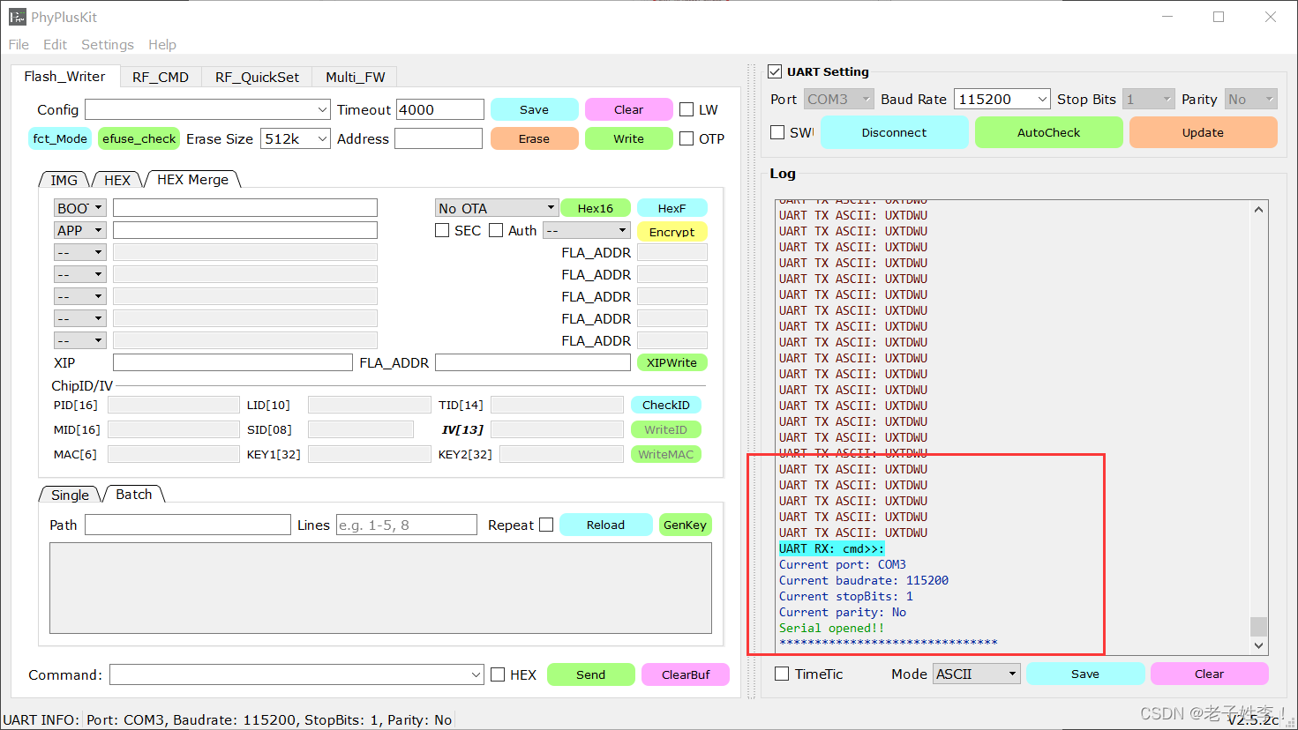Click the GenKey button
This screenshot has height=730, width=1298.
tap(685, 525)
